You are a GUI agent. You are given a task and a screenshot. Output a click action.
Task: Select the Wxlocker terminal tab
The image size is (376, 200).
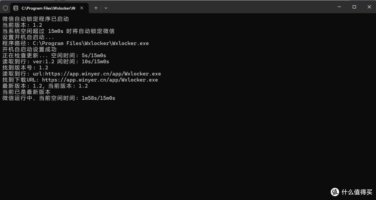click(x=49, y=8)
